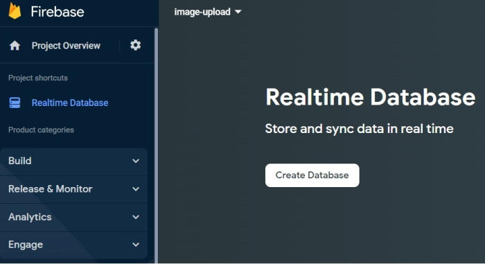Click the Firebase flame logo

[15, 11]
